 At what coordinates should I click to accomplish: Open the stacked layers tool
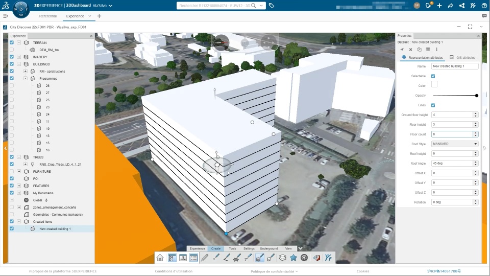(x=282, y=258)
